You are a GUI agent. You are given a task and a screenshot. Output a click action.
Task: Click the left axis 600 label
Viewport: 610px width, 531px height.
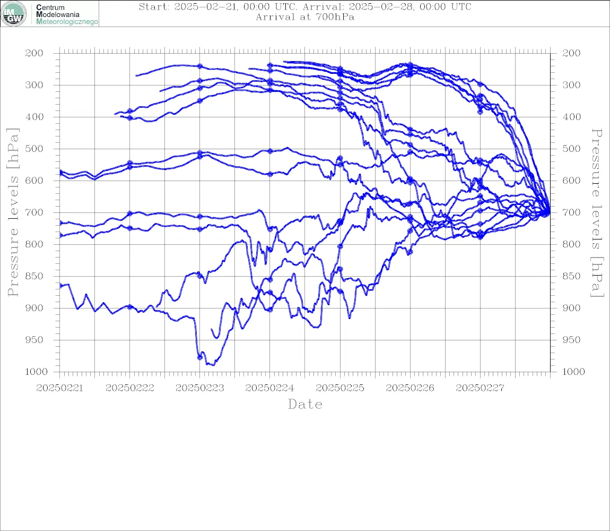[34, 181]
